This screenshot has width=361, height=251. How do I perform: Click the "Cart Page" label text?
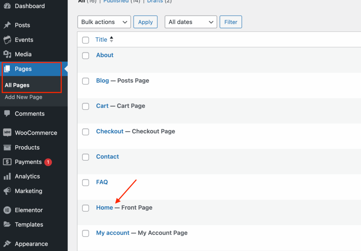tap(131, 106)
